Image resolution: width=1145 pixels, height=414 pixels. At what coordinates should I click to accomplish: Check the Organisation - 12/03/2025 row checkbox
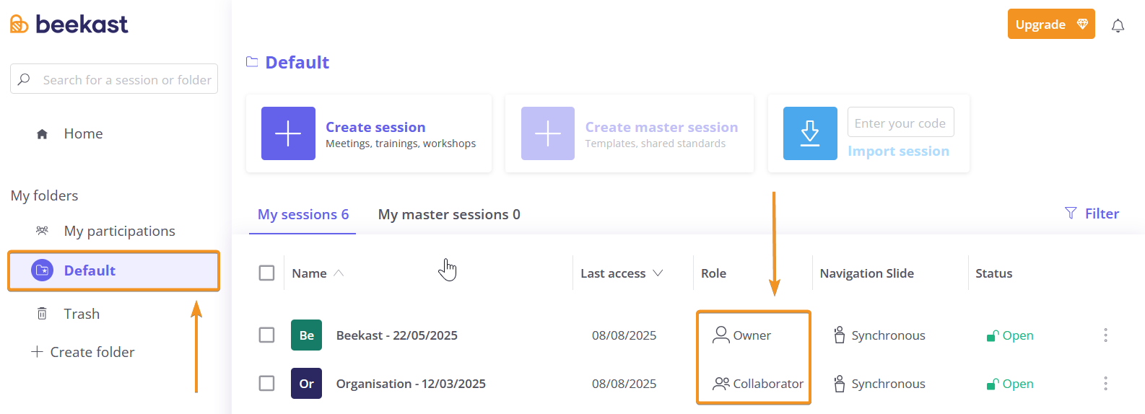click(x=266, y=383)
